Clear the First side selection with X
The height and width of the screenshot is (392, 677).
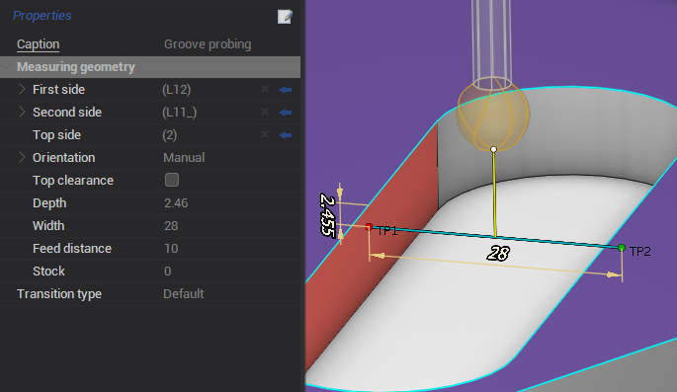click(265, 89)
